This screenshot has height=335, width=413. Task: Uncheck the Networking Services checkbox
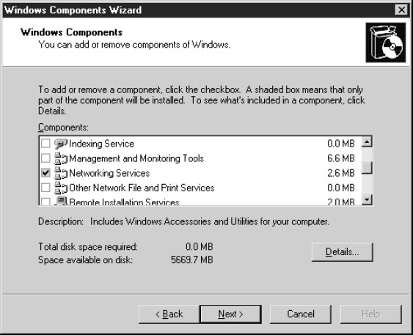pos(45,173)
